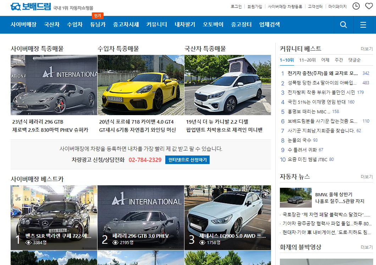This screenshot has height=265, width=376.
Task: Click 인터넷으로 신청하기 button
Action: pos(187,160)
